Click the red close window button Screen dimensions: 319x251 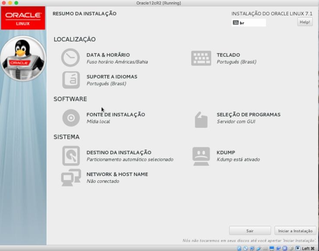(x=3, y=3)
